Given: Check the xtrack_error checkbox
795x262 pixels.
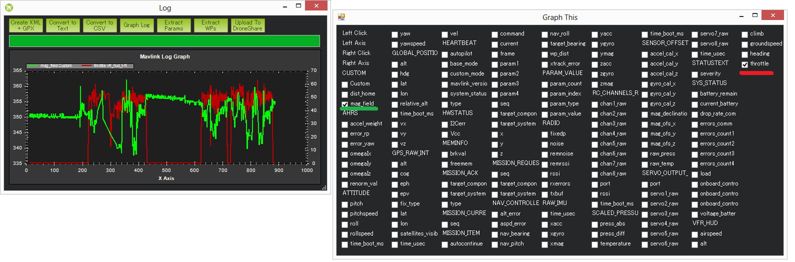Looking at the screenshot, I should pyautogui.click(x=544, y=64).
